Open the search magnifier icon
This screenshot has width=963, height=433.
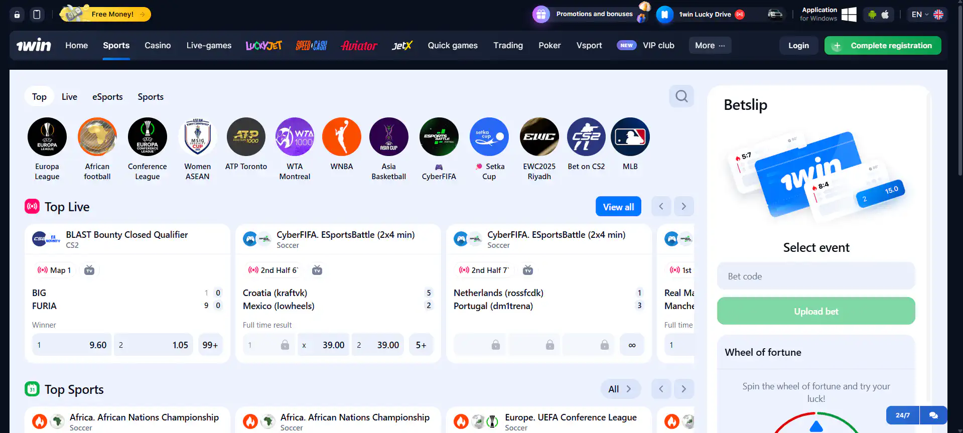click(681, 96)
